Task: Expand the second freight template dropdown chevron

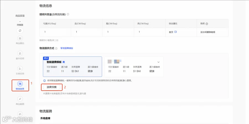Action: (x=158, y=62)
